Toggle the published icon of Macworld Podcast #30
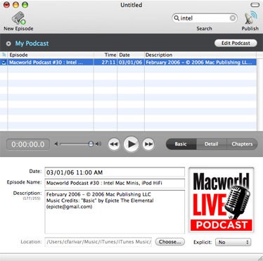 4,63
